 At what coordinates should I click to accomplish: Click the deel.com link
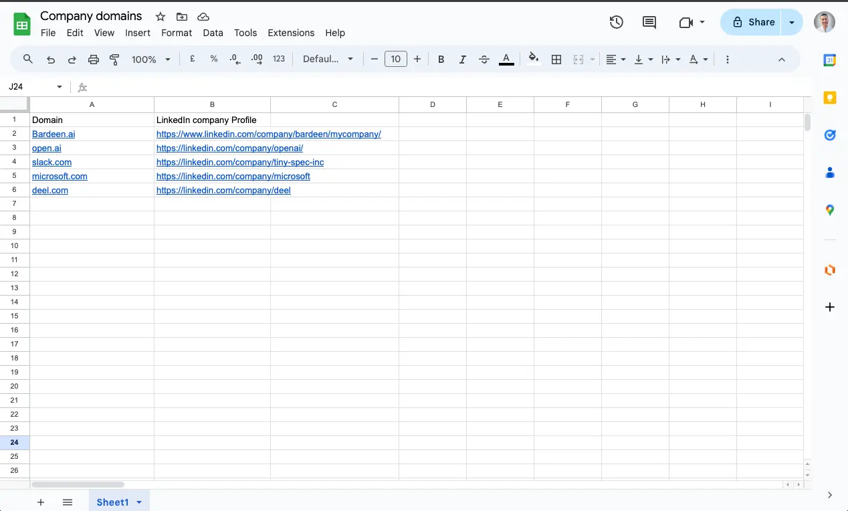50,190
